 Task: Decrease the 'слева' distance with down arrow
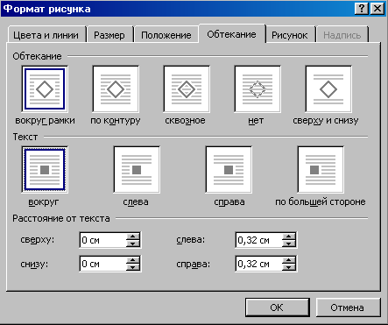coord(289,244)
